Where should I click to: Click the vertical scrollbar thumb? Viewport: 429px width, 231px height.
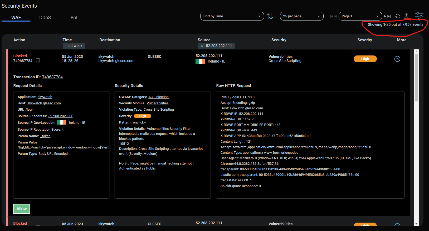tap(416, 78)
